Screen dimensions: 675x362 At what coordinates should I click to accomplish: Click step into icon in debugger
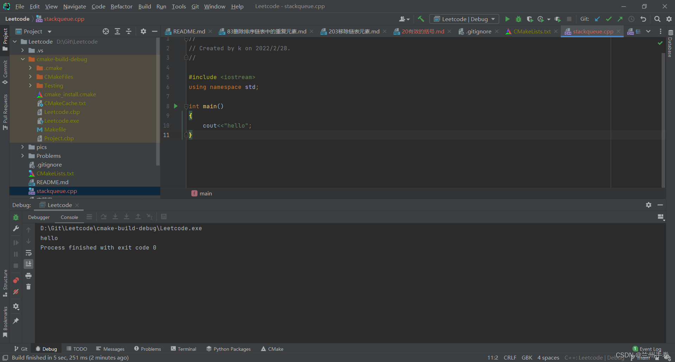tap(115, 217)
